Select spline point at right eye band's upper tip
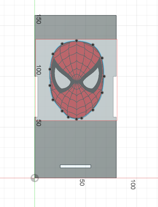Image resolution: width=158 pixels, height=207 pixels. [102, 58]
